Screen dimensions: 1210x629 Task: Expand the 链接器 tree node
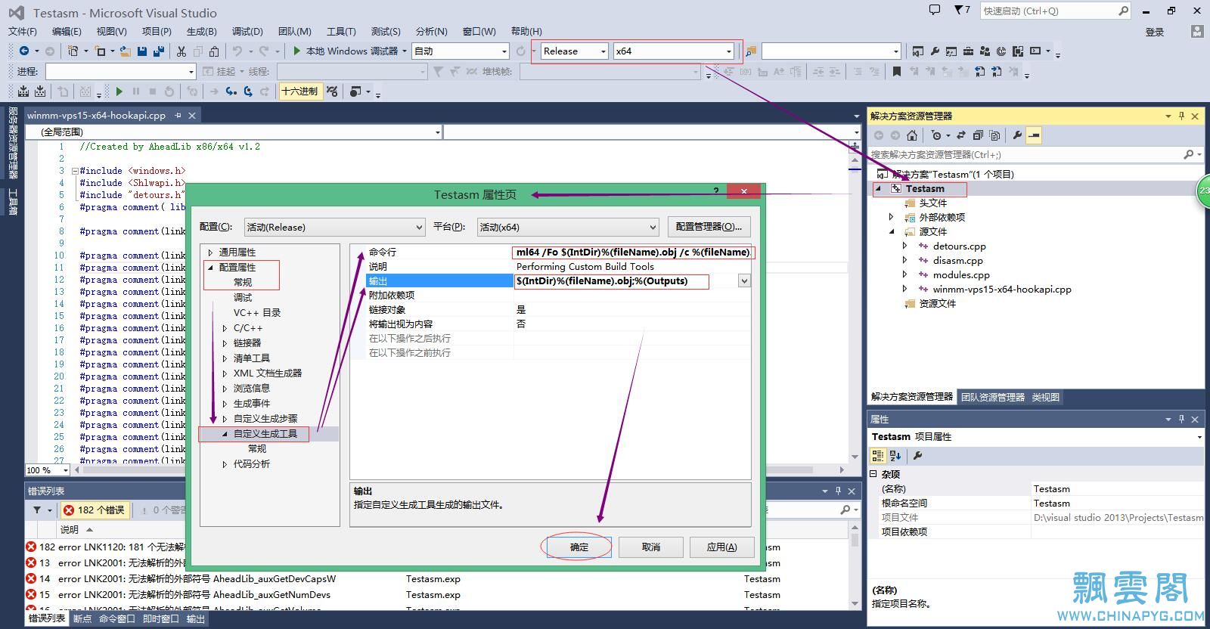pyautogui.click(x=225, y=343)
